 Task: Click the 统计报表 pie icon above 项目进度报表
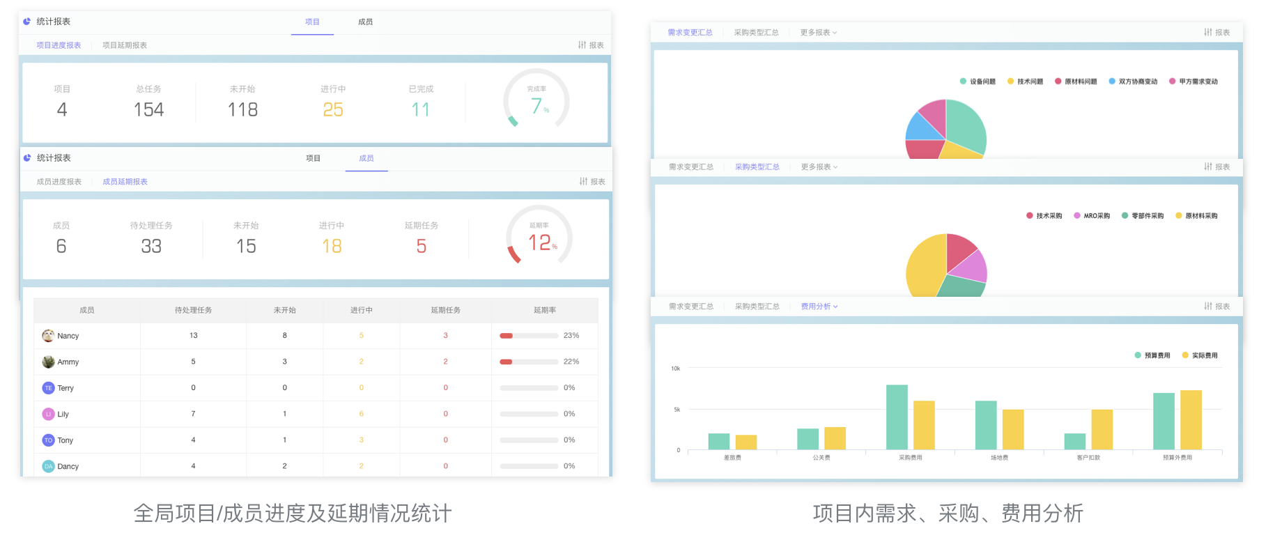(x=27, y=22)
